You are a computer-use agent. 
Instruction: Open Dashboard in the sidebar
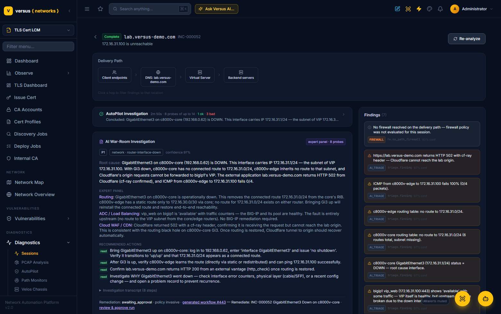[x=38, y=61]
